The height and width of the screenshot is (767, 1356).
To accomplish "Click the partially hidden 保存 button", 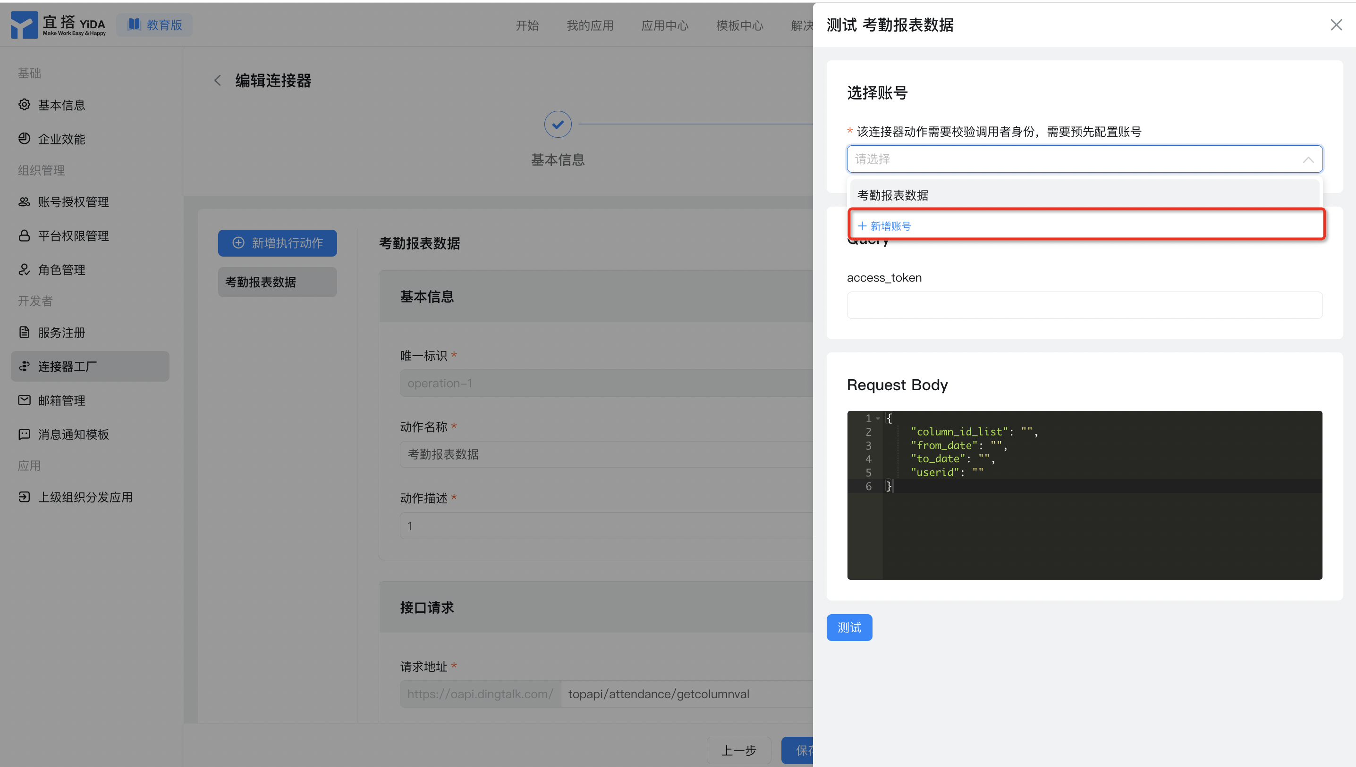I will coord(797,750).
